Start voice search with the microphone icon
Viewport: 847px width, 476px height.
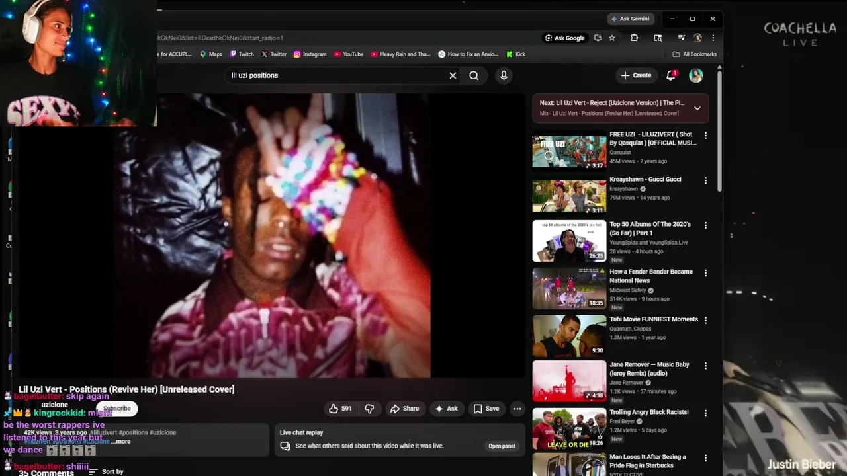pyautogui.click(x=504, y=75)
